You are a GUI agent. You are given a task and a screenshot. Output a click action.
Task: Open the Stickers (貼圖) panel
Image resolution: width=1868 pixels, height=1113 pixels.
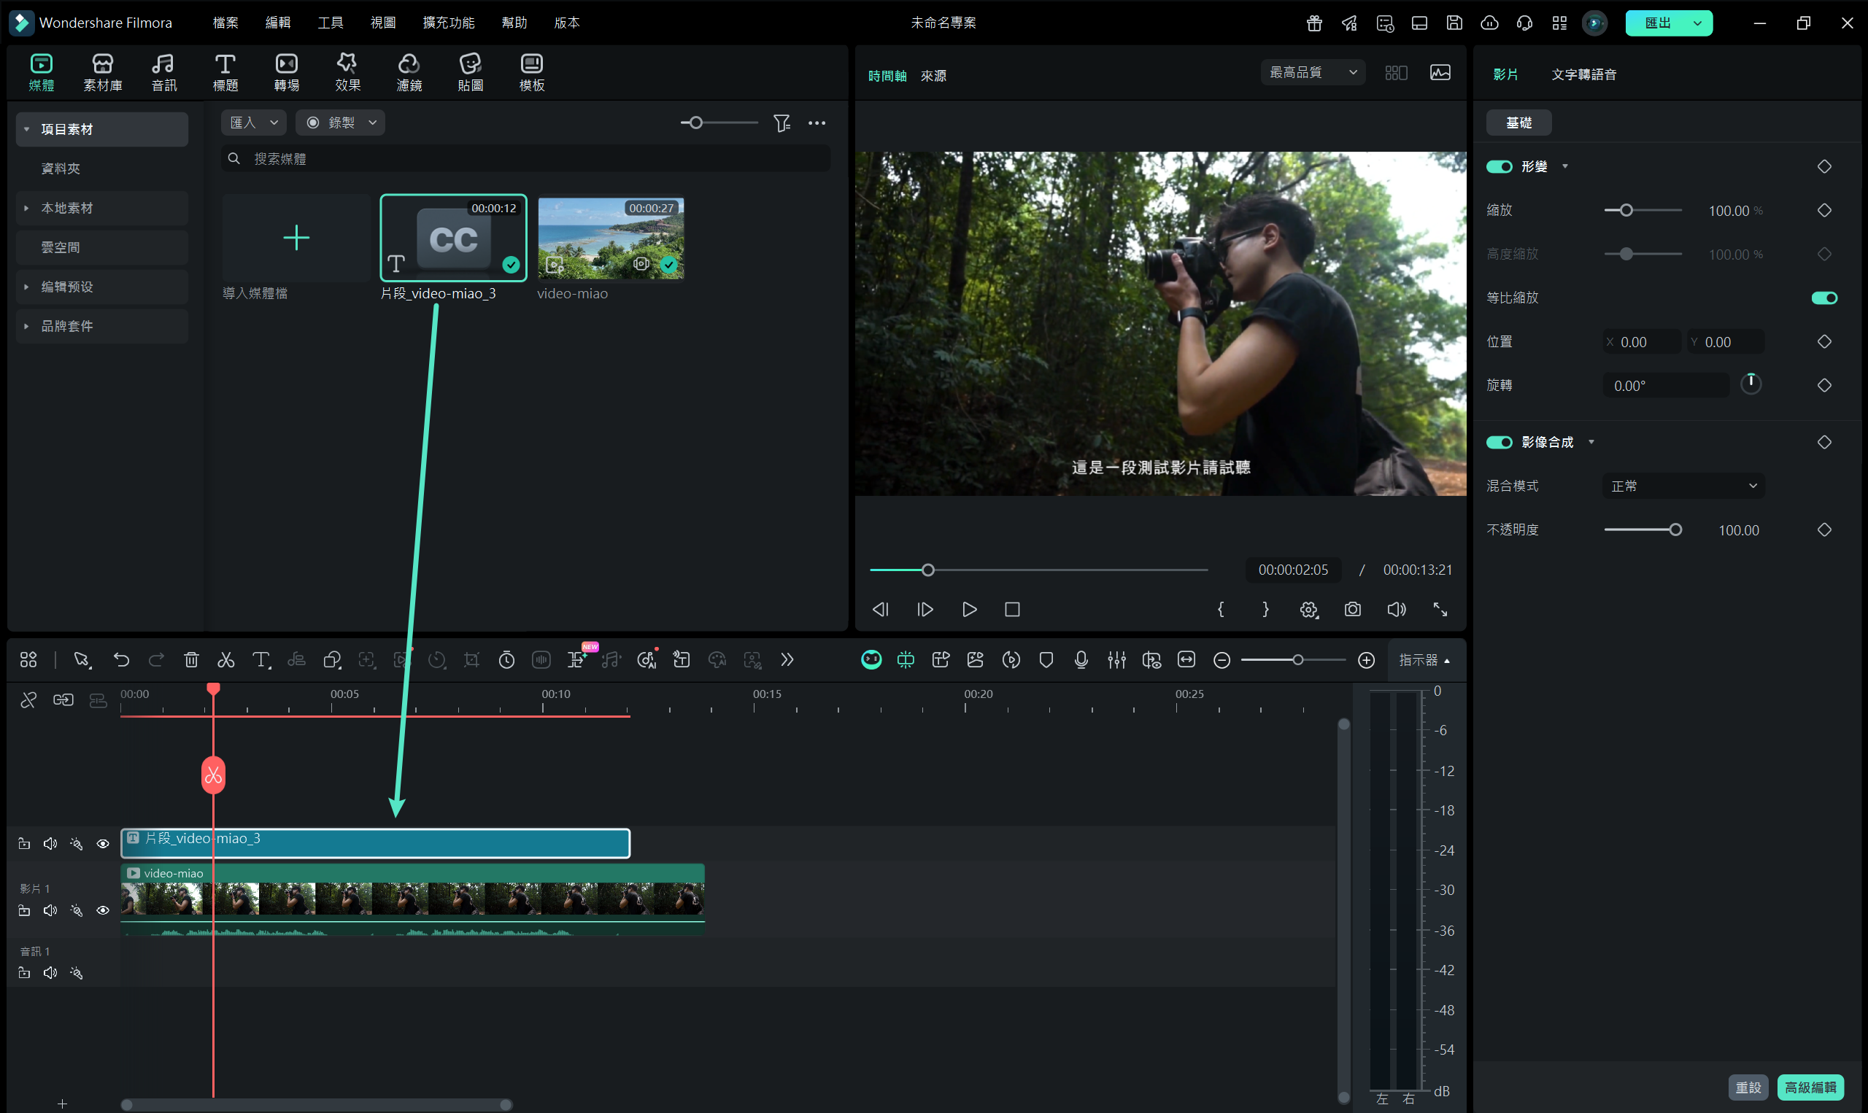click(x=471, y=73)
